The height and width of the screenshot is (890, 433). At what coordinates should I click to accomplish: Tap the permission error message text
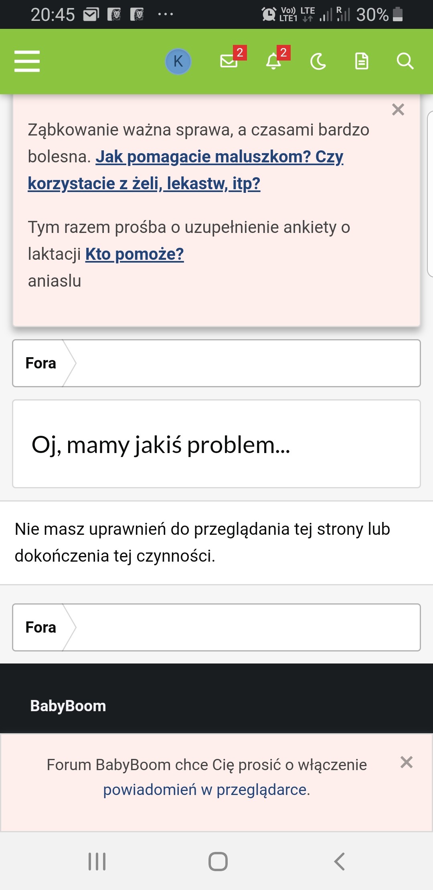click(202, 542)
